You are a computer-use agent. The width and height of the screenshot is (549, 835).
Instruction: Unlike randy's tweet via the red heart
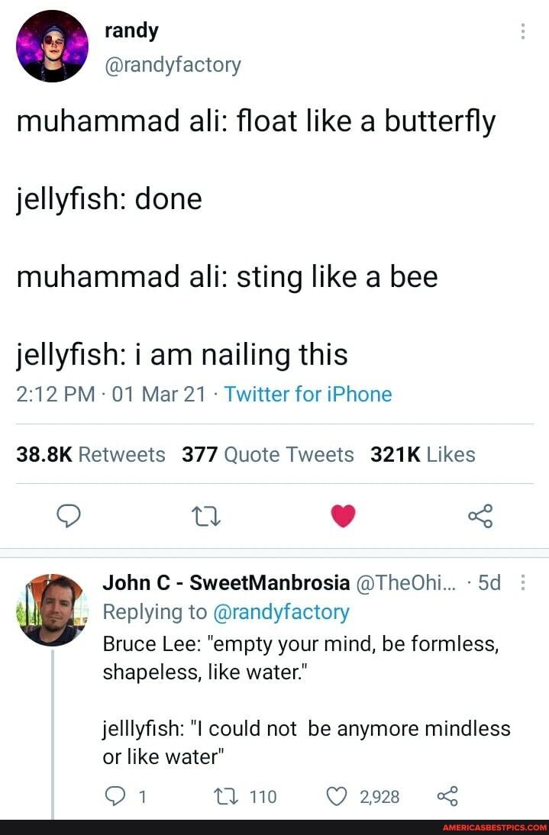point(342,514)
